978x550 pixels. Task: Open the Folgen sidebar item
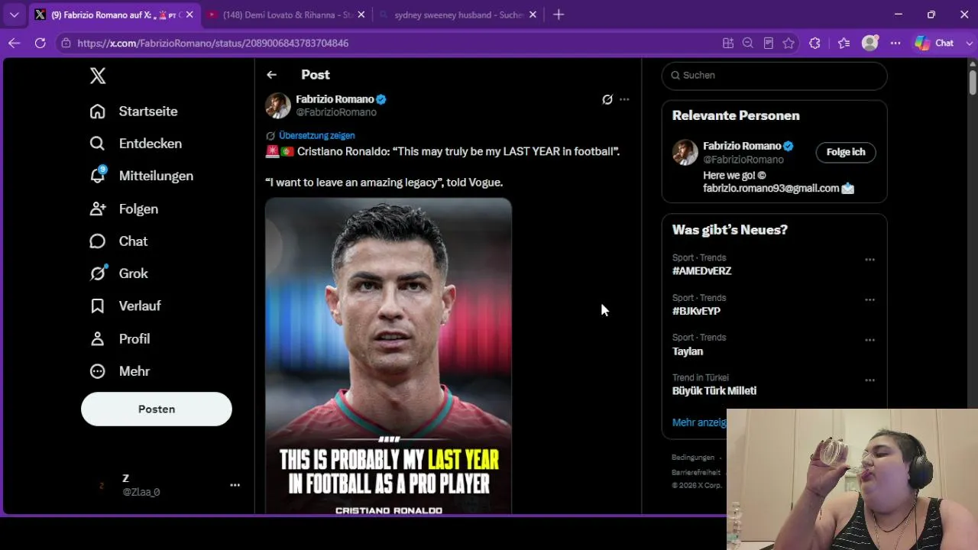[124, 209]
